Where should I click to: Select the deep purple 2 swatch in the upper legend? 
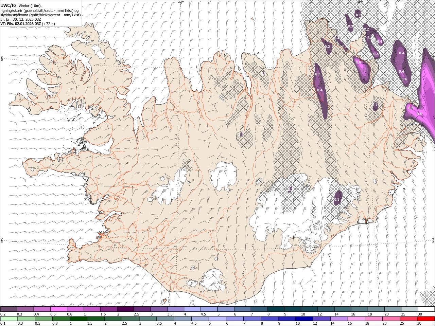click(125, 309)
